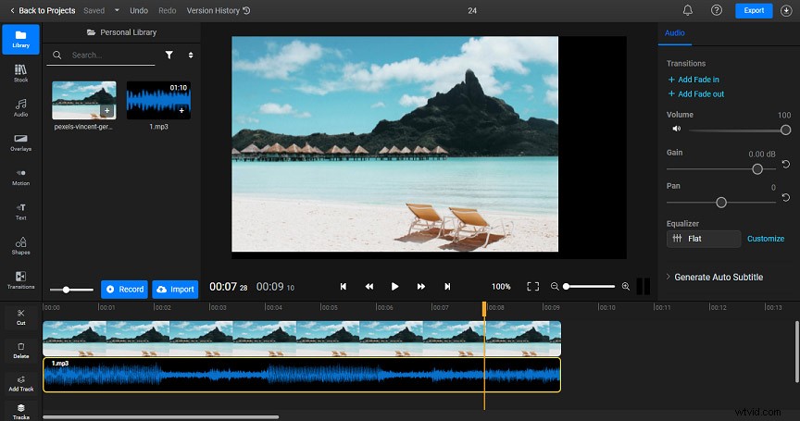This screenshot has width=800, height=421.
Task: Open the Motion panel
Action: 21,177
